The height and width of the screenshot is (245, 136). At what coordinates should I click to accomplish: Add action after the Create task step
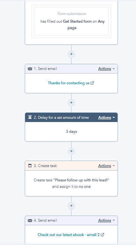[x=71, y=206]
